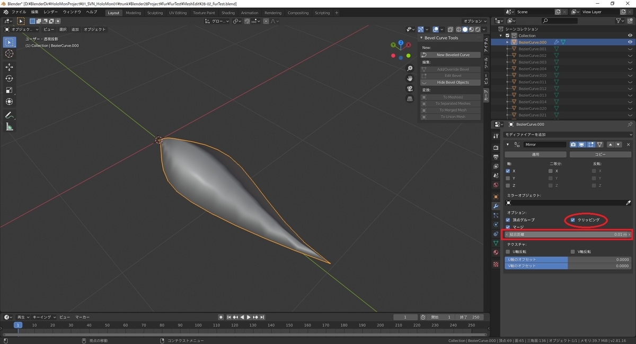Open the Modifier wrench properties tab

click(x=496, y=206)
